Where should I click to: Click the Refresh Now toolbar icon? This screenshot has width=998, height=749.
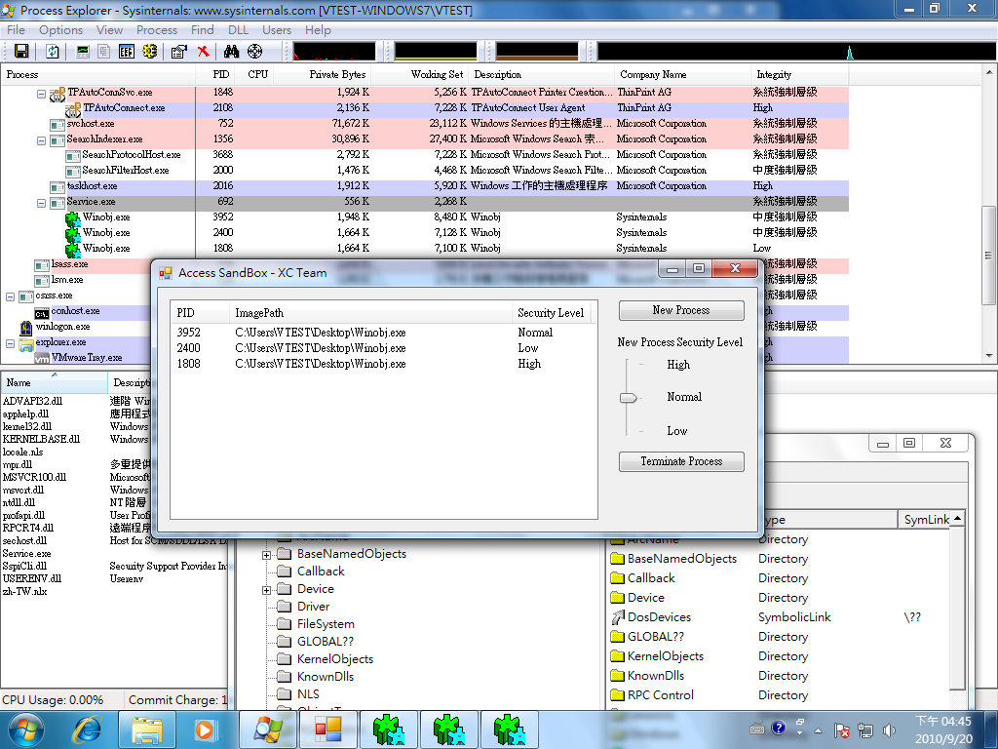click(x=53, y=52)
